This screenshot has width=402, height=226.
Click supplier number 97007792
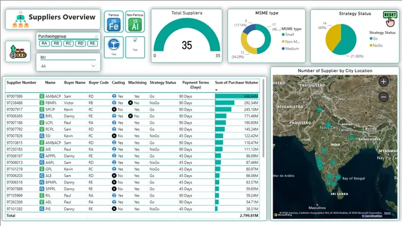click(14, 129)
